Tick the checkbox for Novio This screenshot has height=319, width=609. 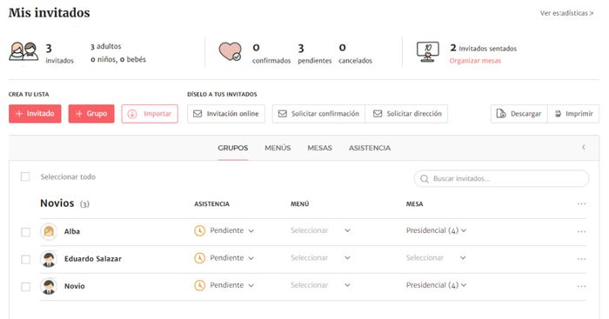(x=25, y=287)
